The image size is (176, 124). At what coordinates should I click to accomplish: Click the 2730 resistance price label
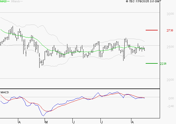tap(170, 30)
